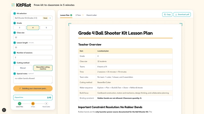Click step 5 Number of sessions badge
This screenshot has height=114, width=204.
coord(15,53)
